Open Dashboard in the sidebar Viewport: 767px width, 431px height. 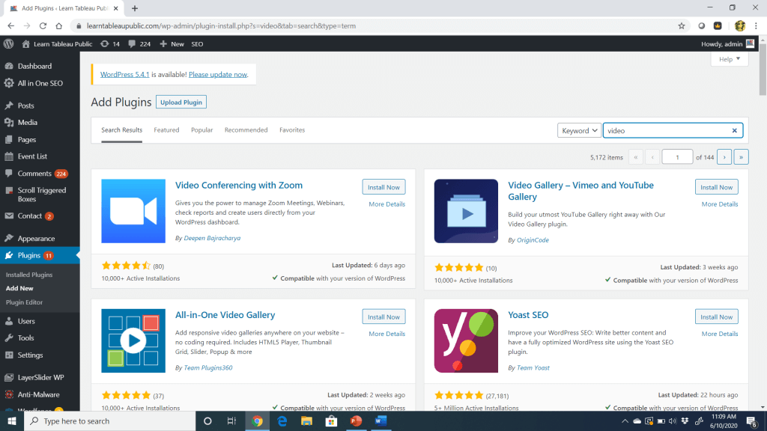coord(34,66)
